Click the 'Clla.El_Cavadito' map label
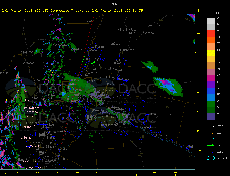 [141, 33]
